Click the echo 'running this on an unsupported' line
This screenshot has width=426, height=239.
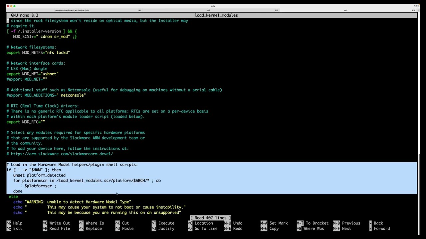pos(97,212)
